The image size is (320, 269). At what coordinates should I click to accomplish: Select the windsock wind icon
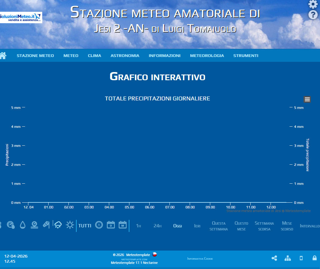pos(46,225)
